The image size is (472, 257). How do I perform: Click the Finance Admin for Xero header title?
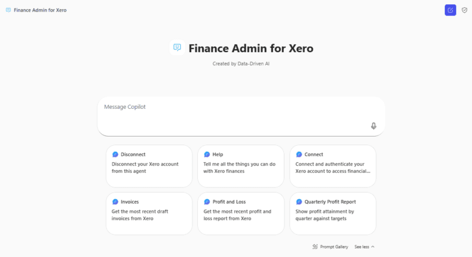[x=41, y=10]
